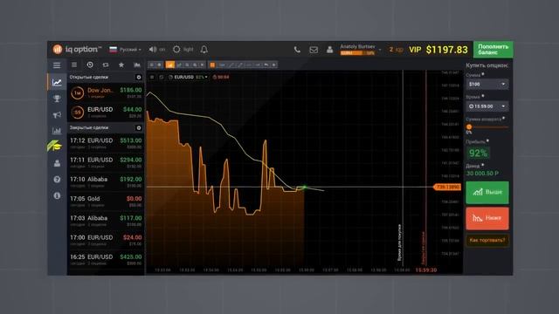Click the 59 timer icon on EUR/USD

[x=78, y=113]
